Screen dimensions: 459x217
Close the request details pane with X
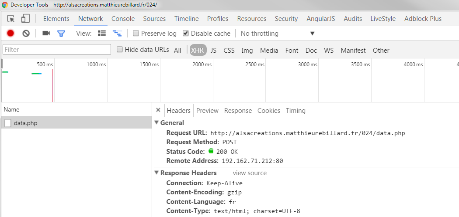click(158, 110)
